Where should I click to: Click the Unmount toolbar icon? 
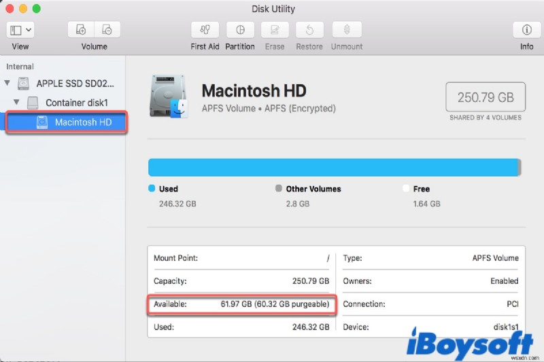347,30
